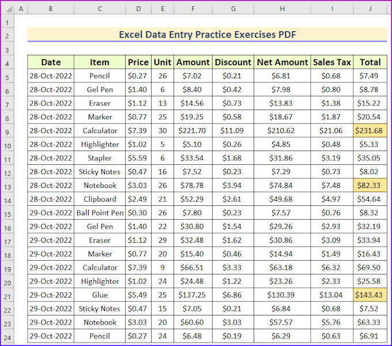This screenshot has width=392, height=346.
Task: Click the highlighted $82.33 total cell
Action: point(369,186)
